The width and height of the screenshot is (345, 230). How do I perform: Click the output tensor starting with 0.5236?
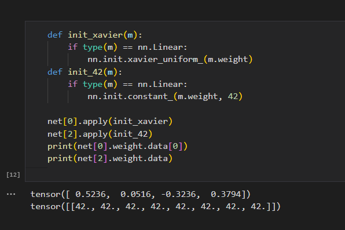[x=141, y=194]
